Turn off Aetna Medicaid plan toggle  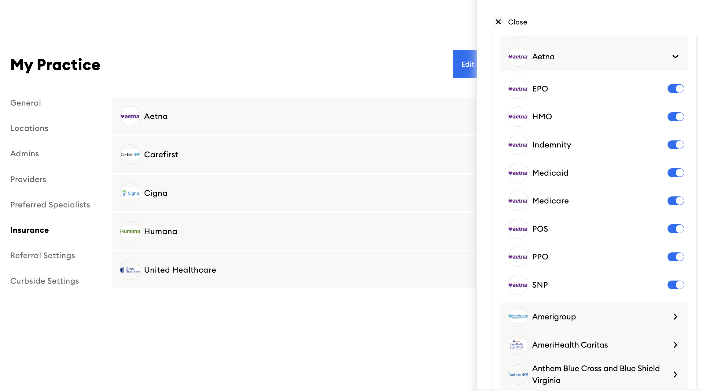click(x=675, y=173)
